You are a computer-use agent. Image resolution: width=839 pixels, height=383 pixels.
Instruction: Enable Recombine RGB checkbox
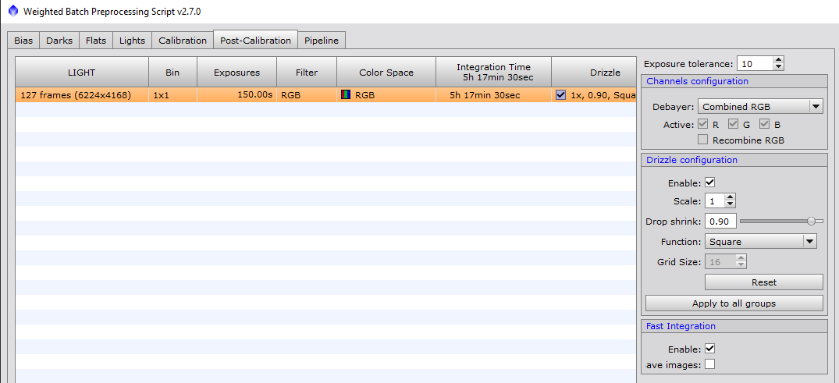click(x=703, y=140)
